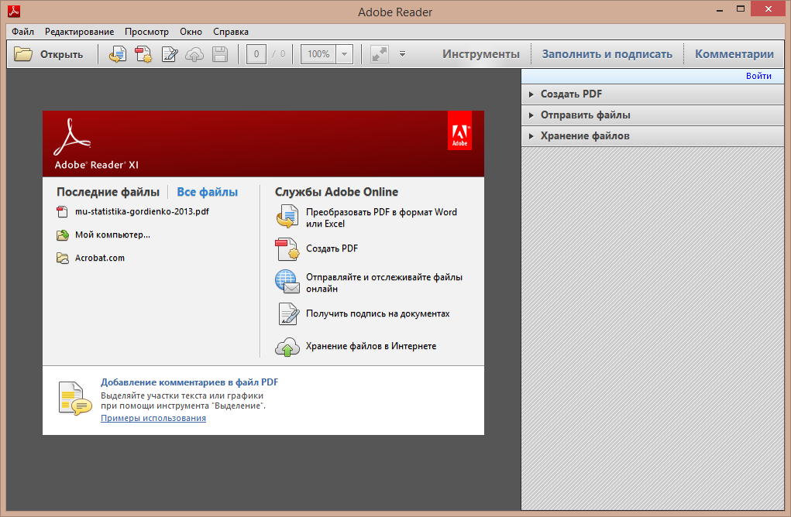The width and height of the screenshot is (791, 517).
Task: Click the fullscreen read mode arrows icon
Action: (x=380, y=54)
